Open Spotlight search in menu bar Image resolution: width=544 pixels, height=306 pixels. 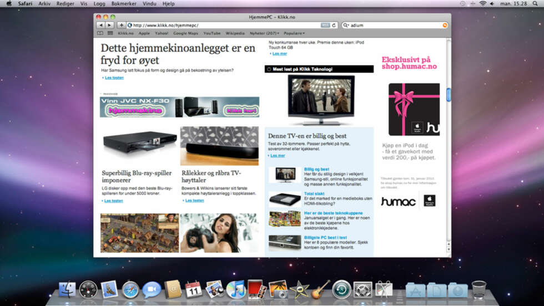coord(535,3)
